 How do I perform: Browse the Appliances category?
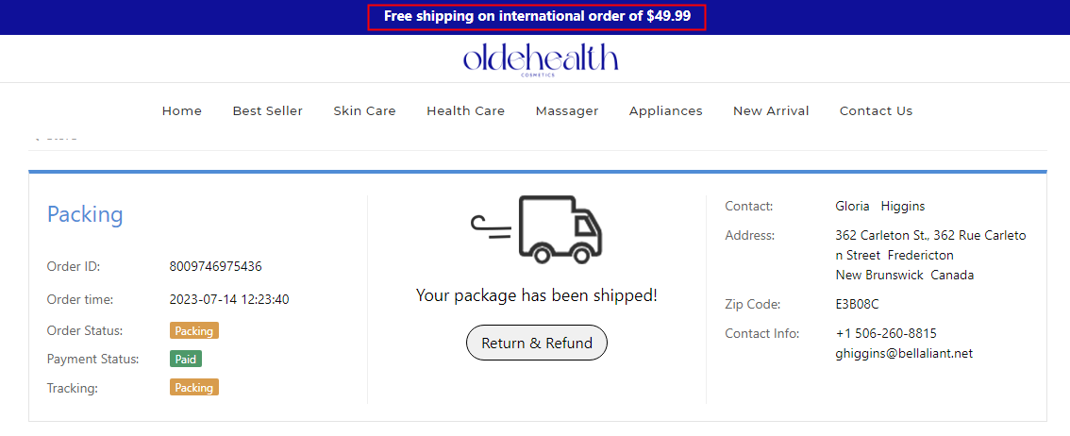[x=665, y=111]
